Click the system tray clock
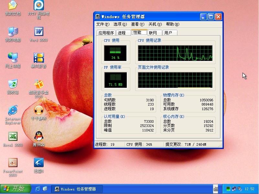 click(x=249, y=189)
